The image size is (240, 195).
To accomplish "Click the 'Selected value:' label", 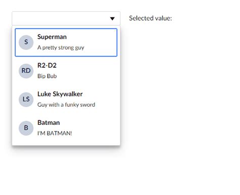I will 150,18.
